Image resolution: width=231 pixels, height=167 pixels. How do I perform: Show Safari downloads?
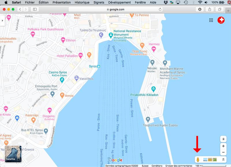click(x=200, y=9)
